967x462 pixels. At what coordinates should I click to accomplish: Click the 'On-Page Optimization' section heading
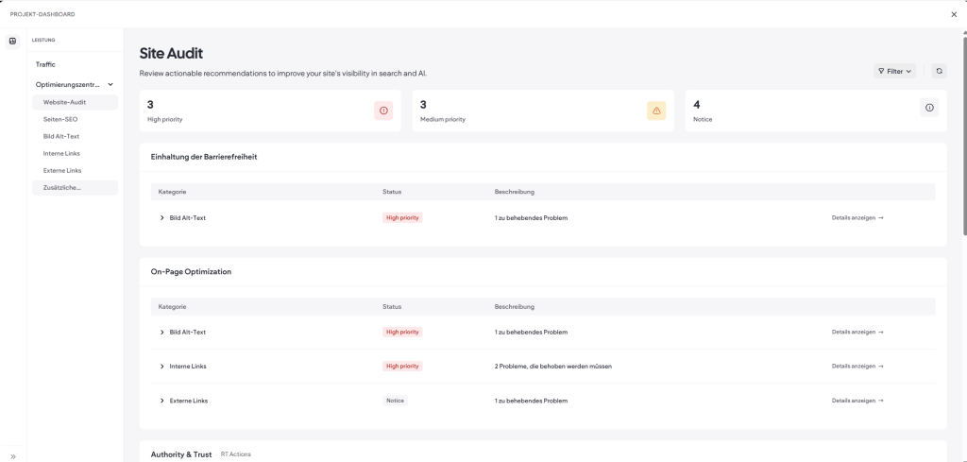[x=191, y=271]
